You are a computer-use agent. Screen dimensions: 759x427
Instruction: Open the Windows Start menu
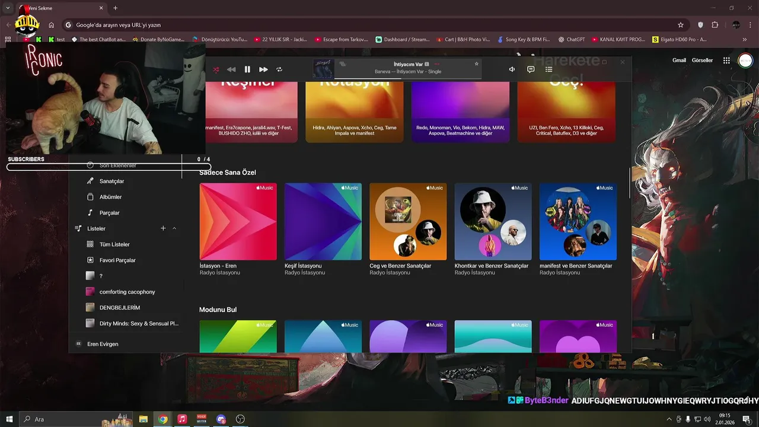9,419
